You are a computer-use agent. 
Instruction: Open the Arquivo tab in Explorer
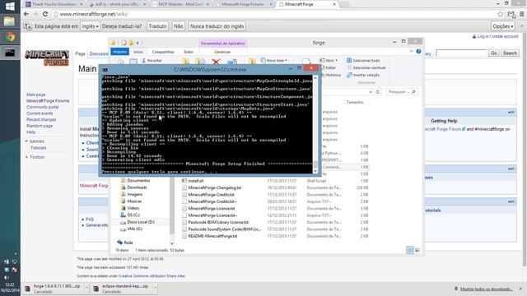[x=119, y=52]
